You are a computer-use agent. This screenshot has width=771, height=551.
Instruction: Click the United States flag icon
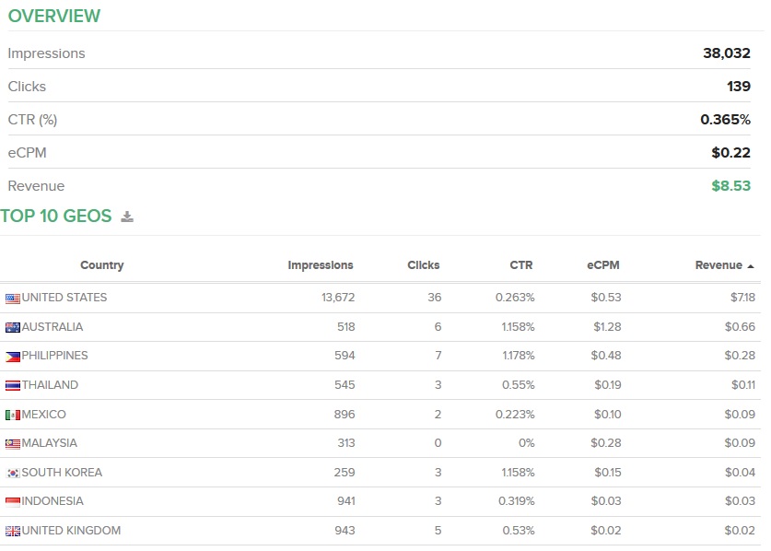13,299
